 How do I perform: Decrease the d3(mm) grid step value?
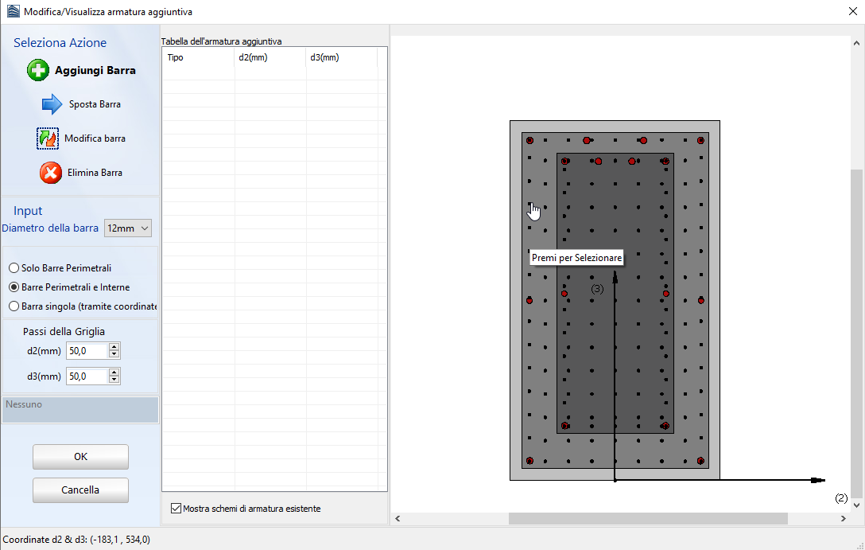pos(114,380)
